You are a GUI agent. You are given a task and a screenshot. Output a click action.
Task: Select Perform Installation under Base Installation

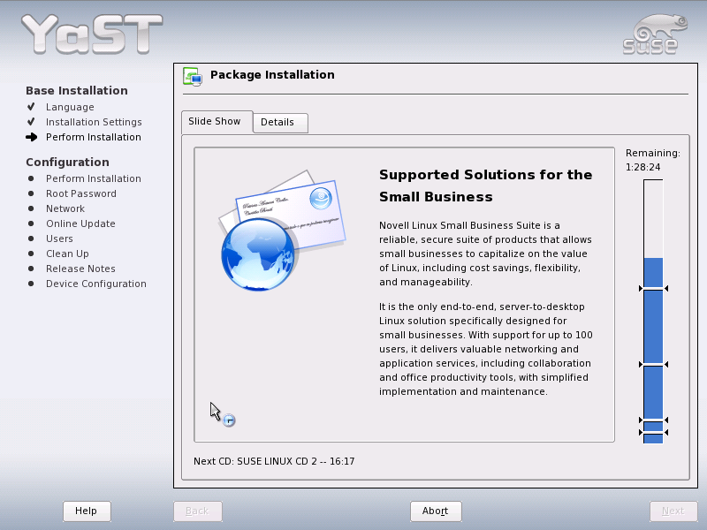coord(94,137)
